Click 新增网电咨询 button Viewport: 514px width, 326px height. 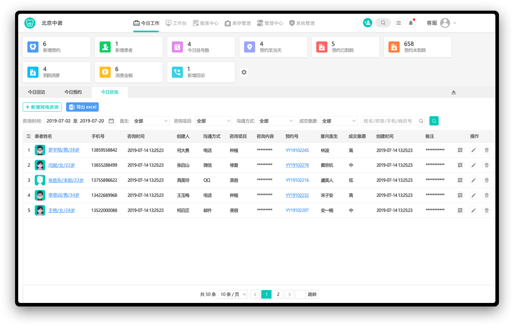click(42, 107)
